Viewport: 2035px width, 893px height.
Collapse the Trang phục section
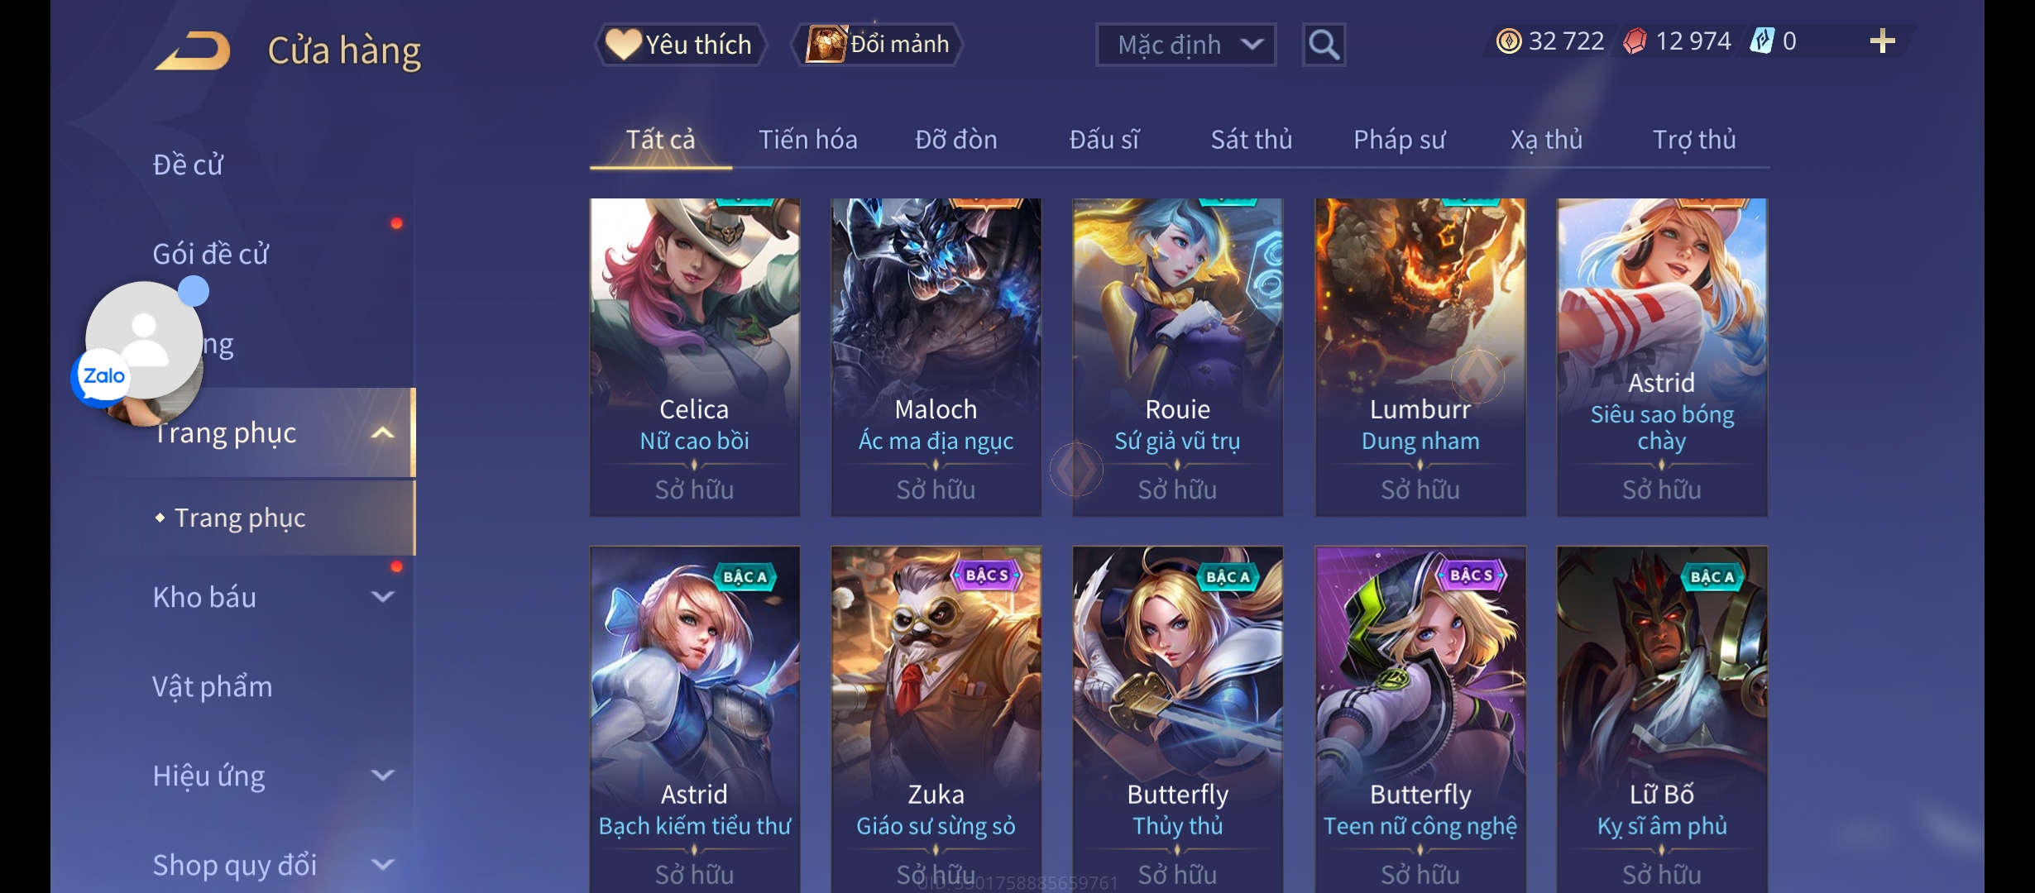point(381,432)
